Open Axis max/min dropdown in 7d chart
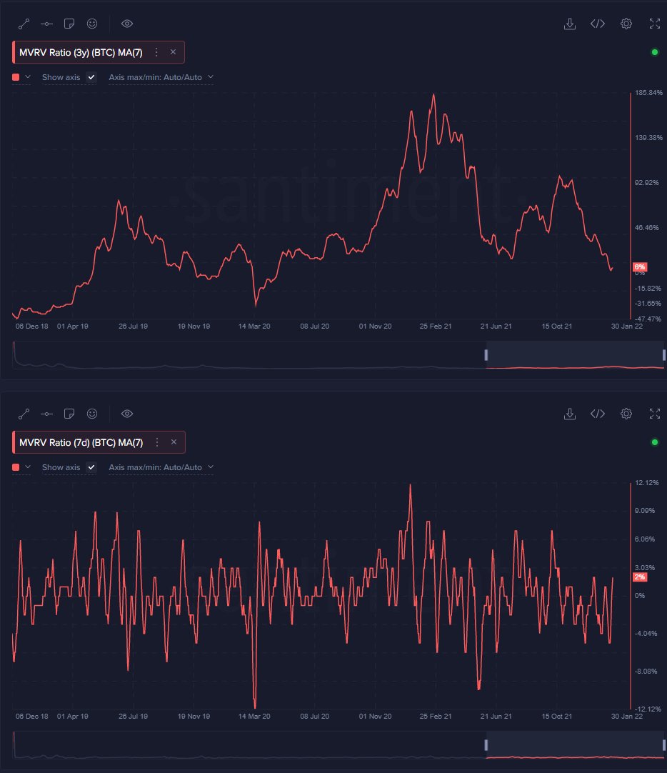 pyautogui.click(x=161, y=467)
